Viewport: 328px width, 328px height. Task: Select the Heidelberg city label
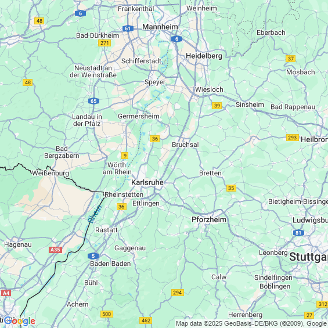tap(204, 56)
